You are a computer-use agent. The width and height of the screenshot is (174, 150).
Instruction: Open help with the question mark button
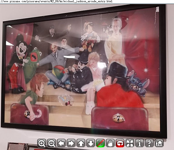pyautogui.click(x=149, y=143)
